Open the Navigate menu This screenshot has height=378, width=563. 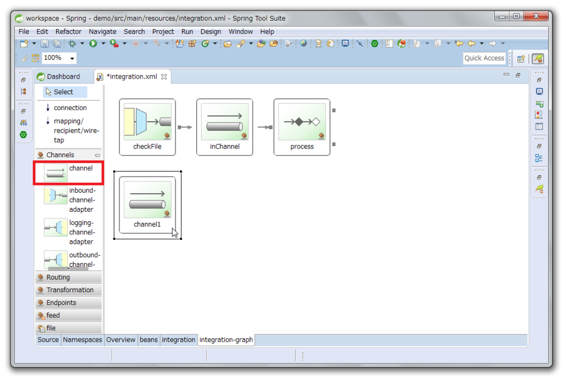[102, 31]
